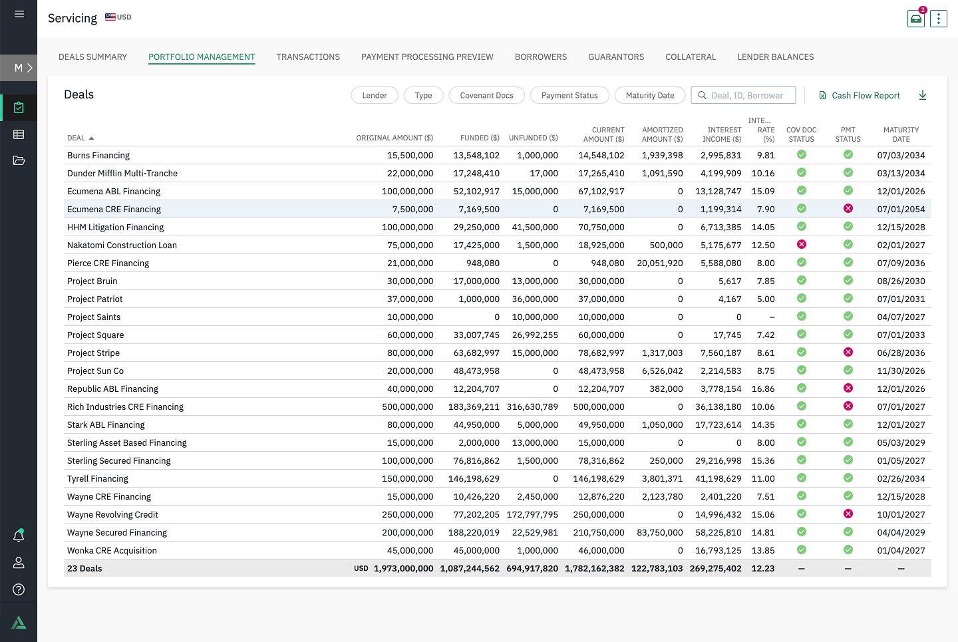Open the Wonka CRE Acquisition deal
Viewport: 958px width, 642px height.
point(112,550)
